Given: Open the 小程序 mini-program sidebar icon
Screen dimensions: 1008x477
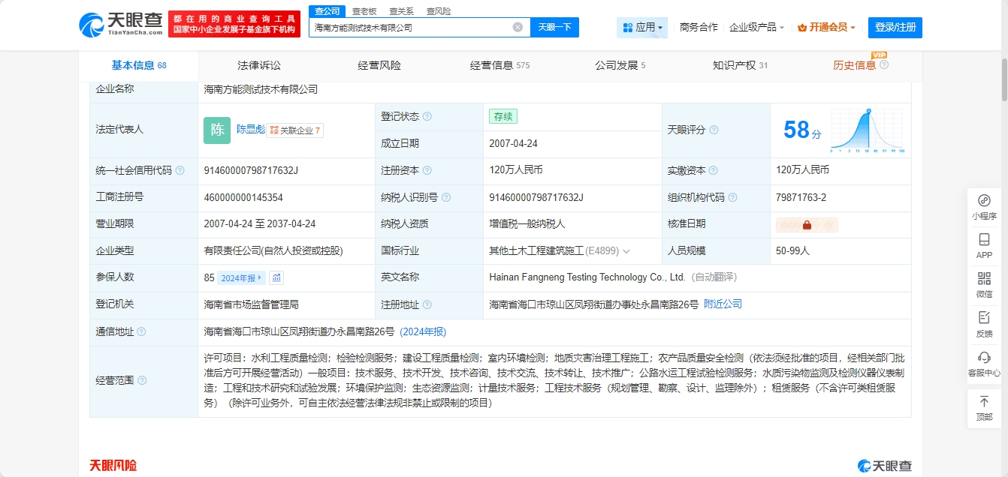Looking at the screenshot, I should tap(984, 201).
